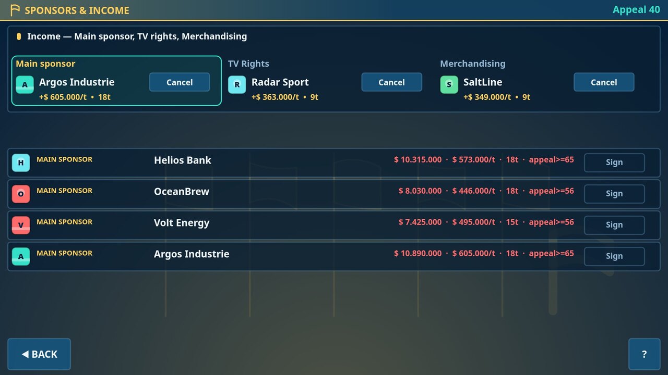Image resolution: width=668 pixels, height=375 pixels.
Task: Click the +$ 349.000/t 9t income line
Action: [x=497, y=97]
